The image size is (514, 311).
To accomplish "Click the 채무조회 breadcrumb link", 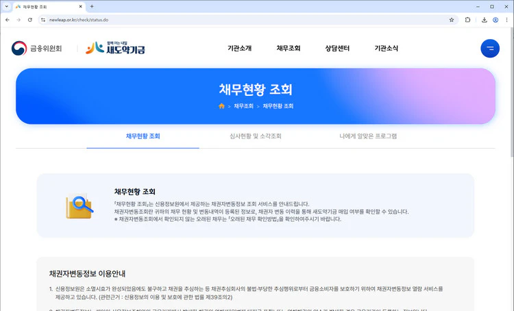I will (x=243, y=106).
